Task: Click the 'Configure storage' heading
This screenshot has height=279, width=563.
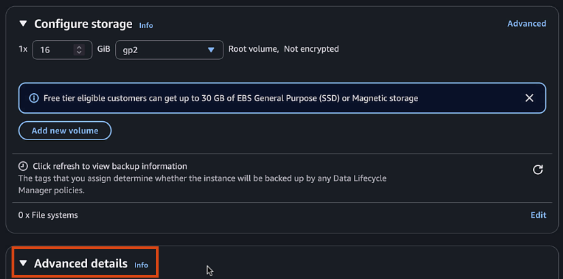Action: (83, 24)
